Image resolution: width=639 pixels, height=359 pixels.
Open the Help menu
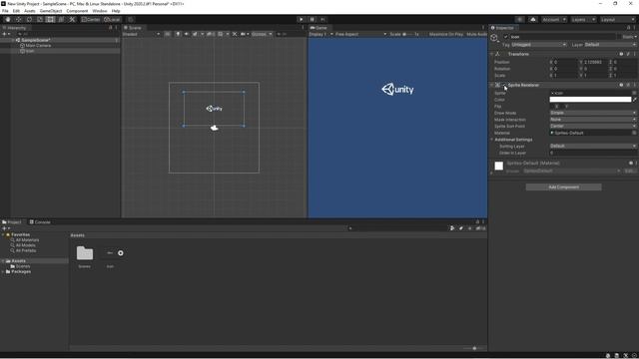click(116, 11)
